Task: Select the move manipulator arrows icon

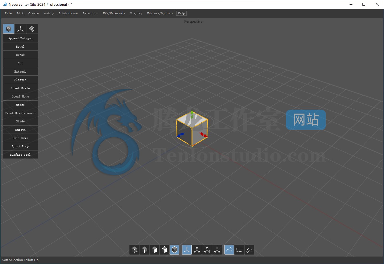Action: coord(187,250)
